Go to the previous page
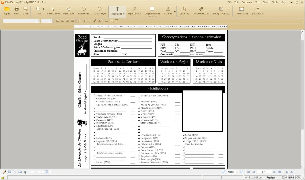Image resolution: width=305 pixels, height=180 pixels. [x=254, y=172]
